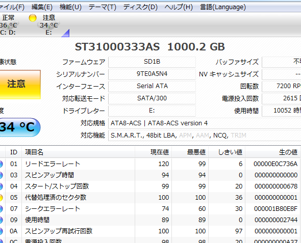Image resolution: width=301 pixels, height=243 pixels.
Task: Open the 言語(Language) menu
Action: 223,7
